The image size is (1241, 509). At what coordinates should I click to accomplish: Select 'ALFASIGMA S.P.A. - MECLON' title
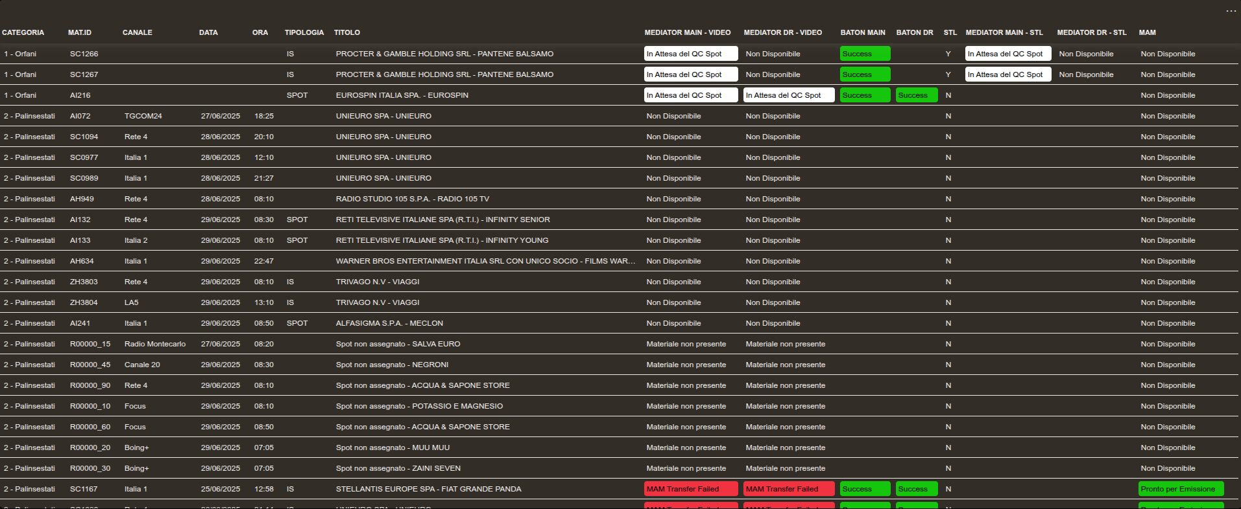click(390, 323)
